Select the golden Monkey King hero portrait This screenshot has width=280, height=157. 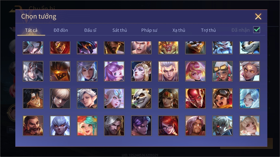168,48
